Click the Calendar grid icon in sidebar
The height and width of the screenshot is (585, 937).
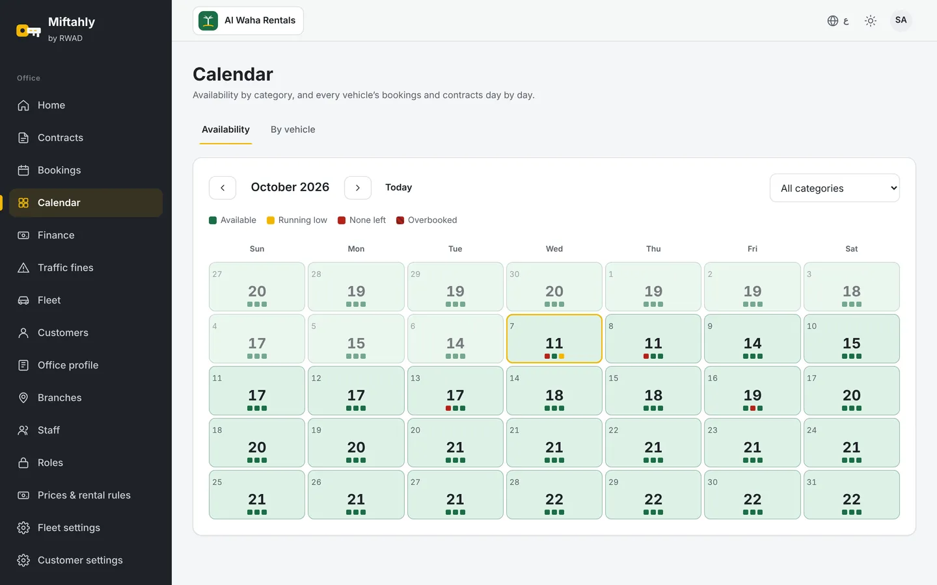point(23,203)
